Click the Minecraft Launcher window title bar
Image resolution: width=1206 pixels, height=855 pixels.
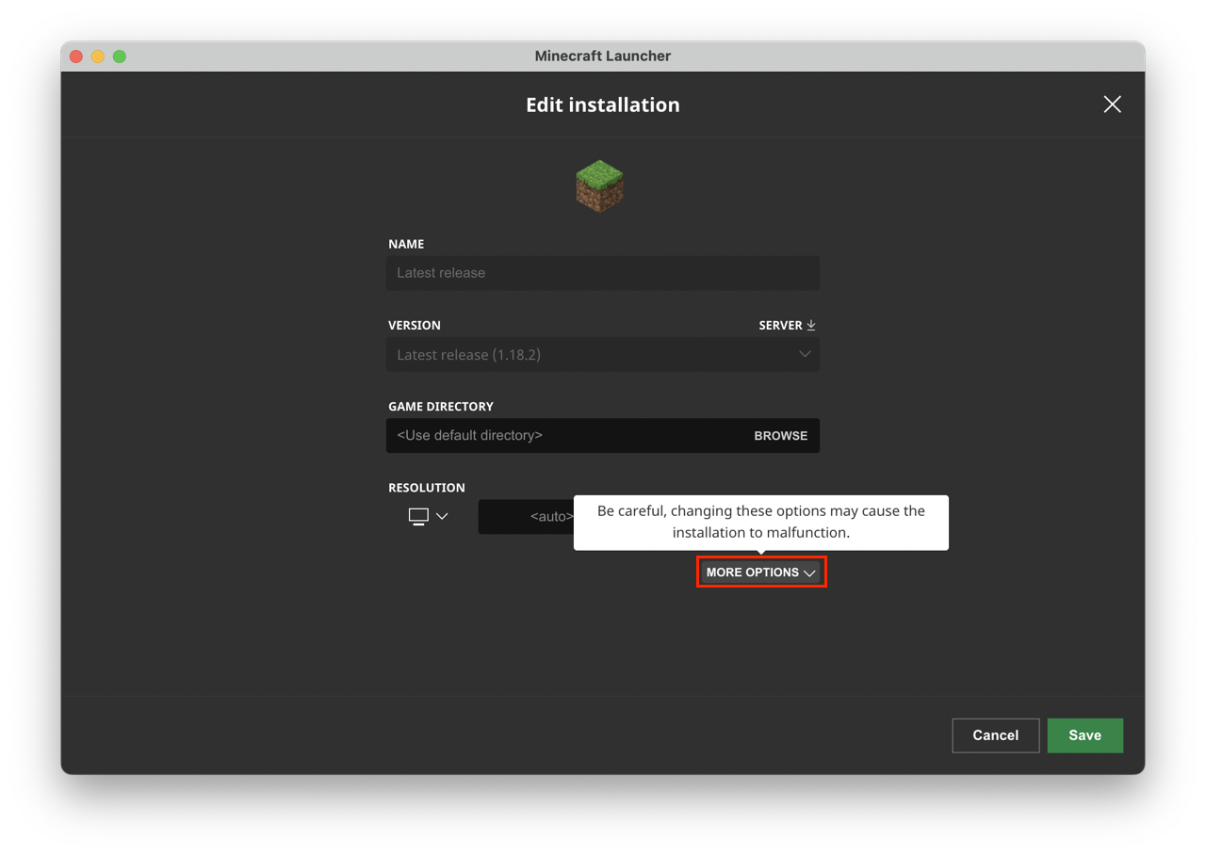coord(603,56)
